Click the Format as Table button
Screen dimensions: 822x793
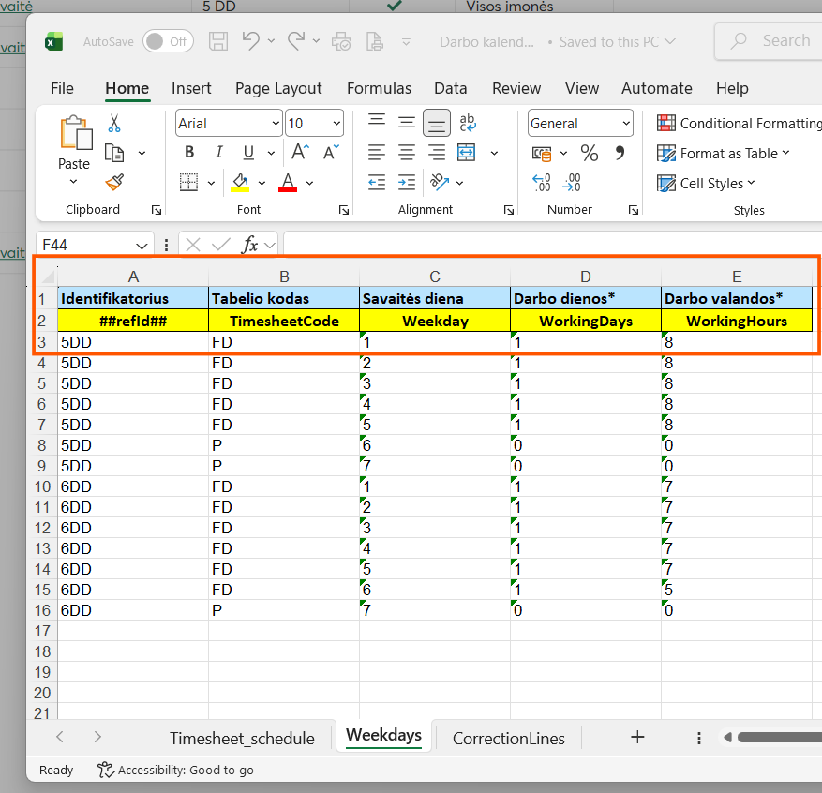724,154
